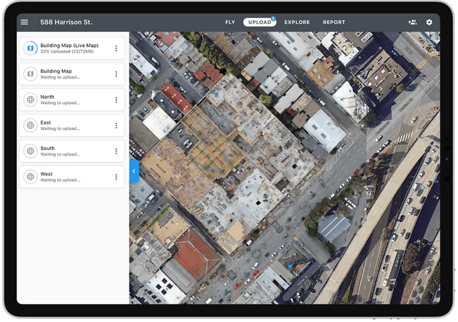458x322 pixels.
Task: Click the Waiting to upload text under North
Action: tap(60, 103)
